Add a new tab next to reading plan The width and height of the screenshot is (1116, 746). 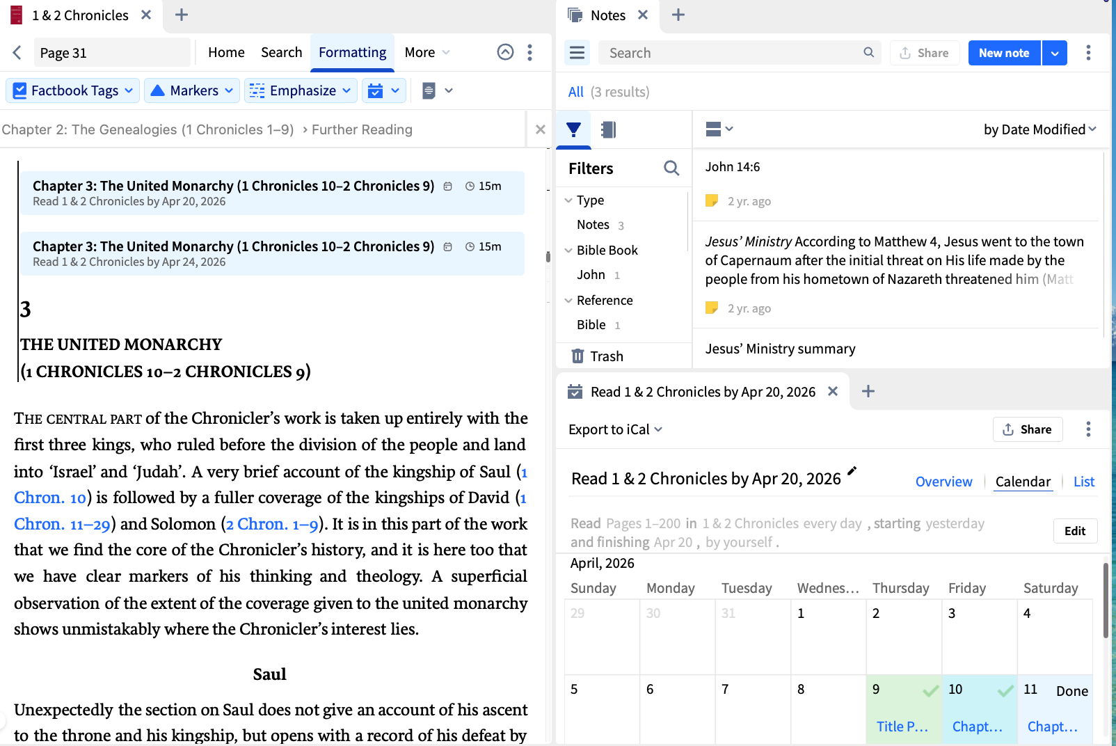(868, 391)
